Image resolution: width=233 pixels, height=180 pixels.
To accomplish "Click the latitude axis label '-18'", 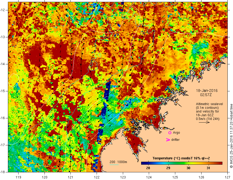I will [x=3, y=172].
